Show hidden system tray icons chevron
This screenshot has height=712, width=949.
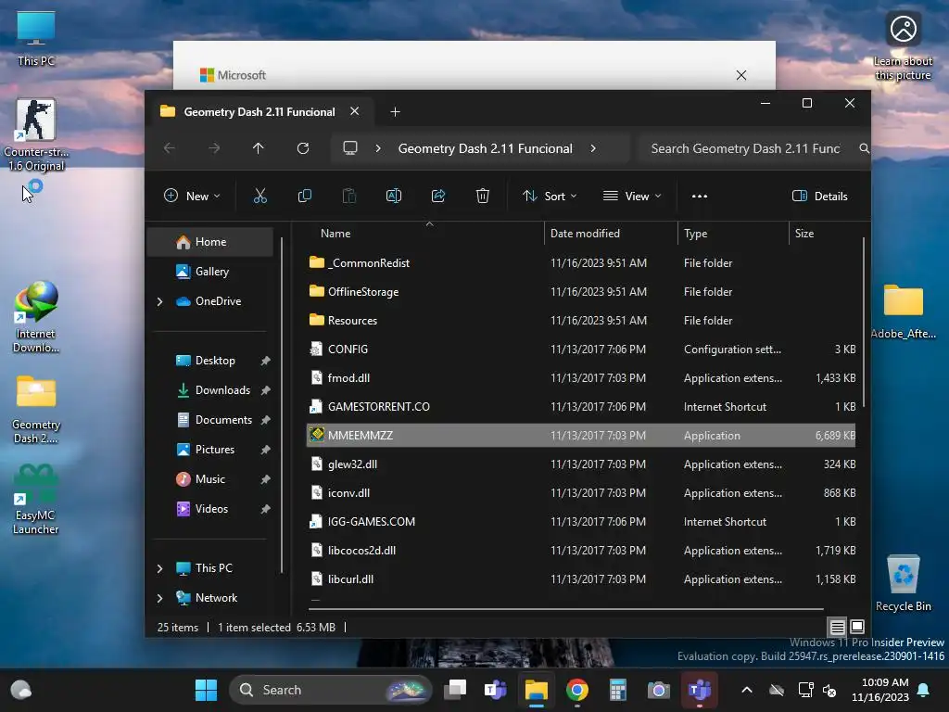click(747, 690)
